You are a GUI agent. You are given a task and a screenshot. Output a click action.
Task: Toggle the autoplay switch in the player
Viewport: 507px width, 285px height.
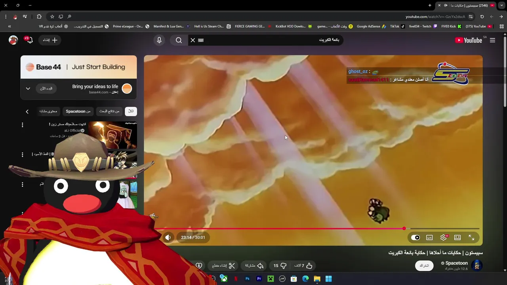pos(415,237)
